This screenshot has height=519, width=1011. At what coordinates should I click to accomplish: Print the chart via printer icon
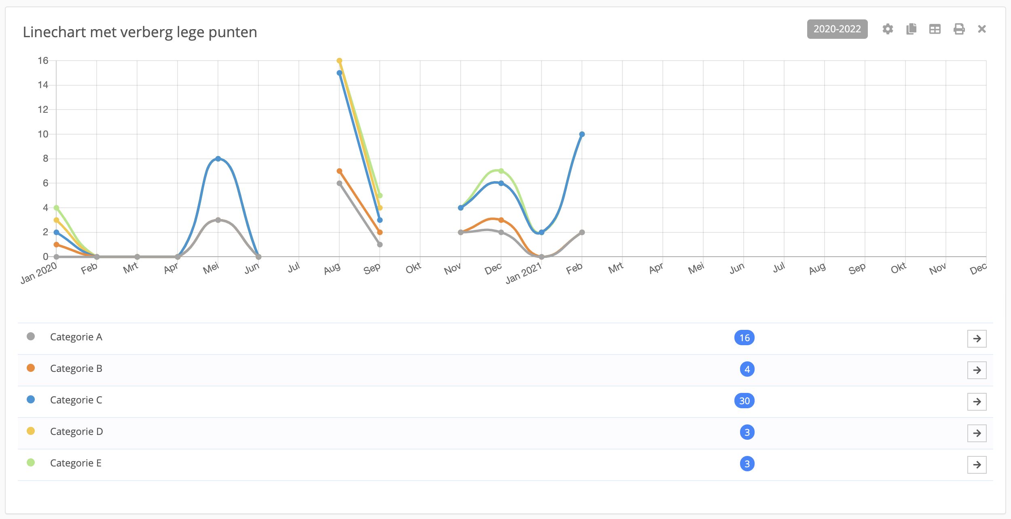click(x=959, y=29)
